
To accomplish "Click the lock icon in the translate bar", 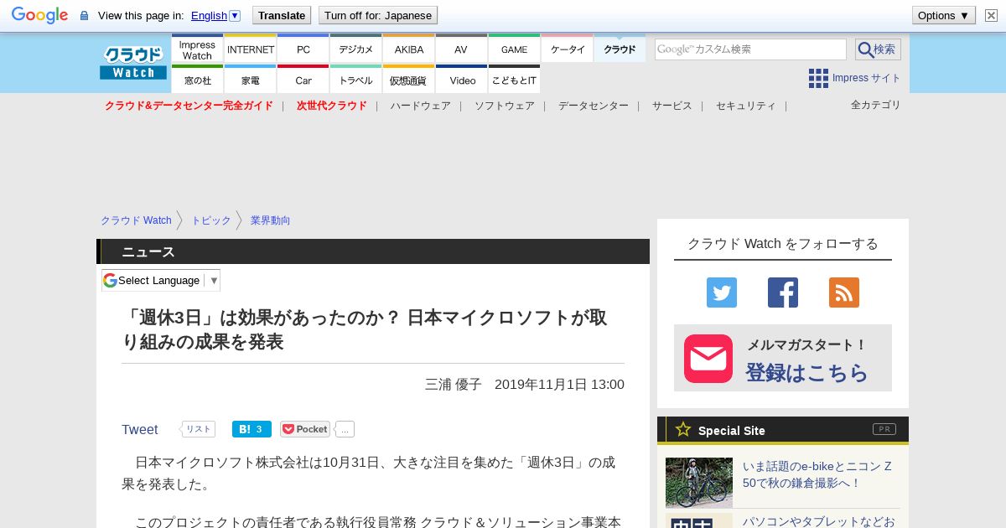I will point(84,16).
